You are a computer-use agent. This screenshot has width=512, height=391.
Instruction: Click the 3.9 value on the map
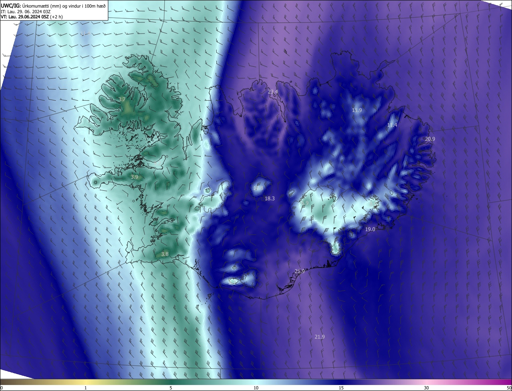134,177
